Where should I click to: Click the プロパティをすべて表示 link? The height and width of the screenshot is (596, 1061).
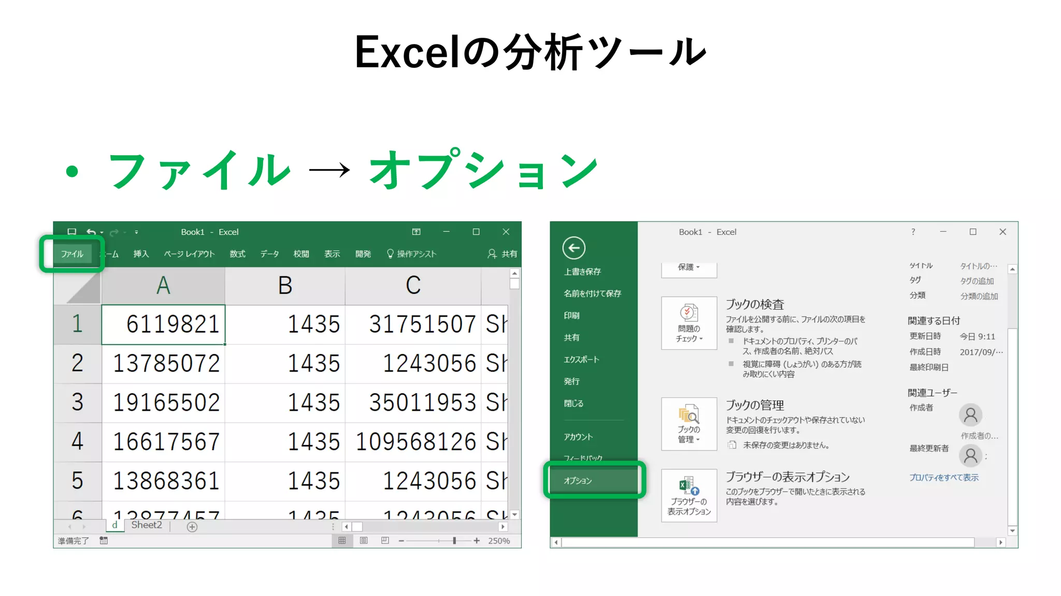click(x=944, y=478)
